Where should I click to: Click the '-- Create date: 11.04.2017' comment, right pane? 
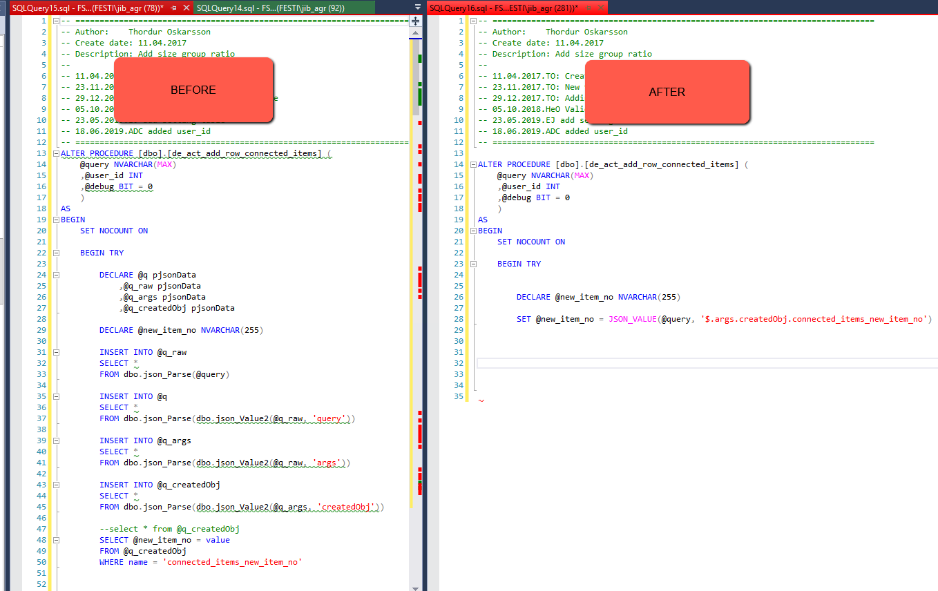539,43
